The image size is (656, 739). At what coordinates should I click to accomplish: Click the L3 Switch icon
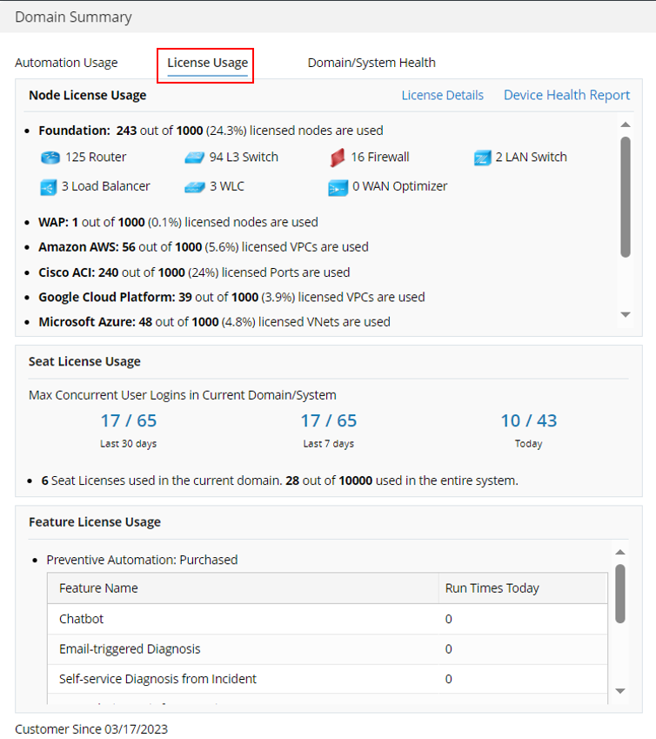[x=194, y=158]
